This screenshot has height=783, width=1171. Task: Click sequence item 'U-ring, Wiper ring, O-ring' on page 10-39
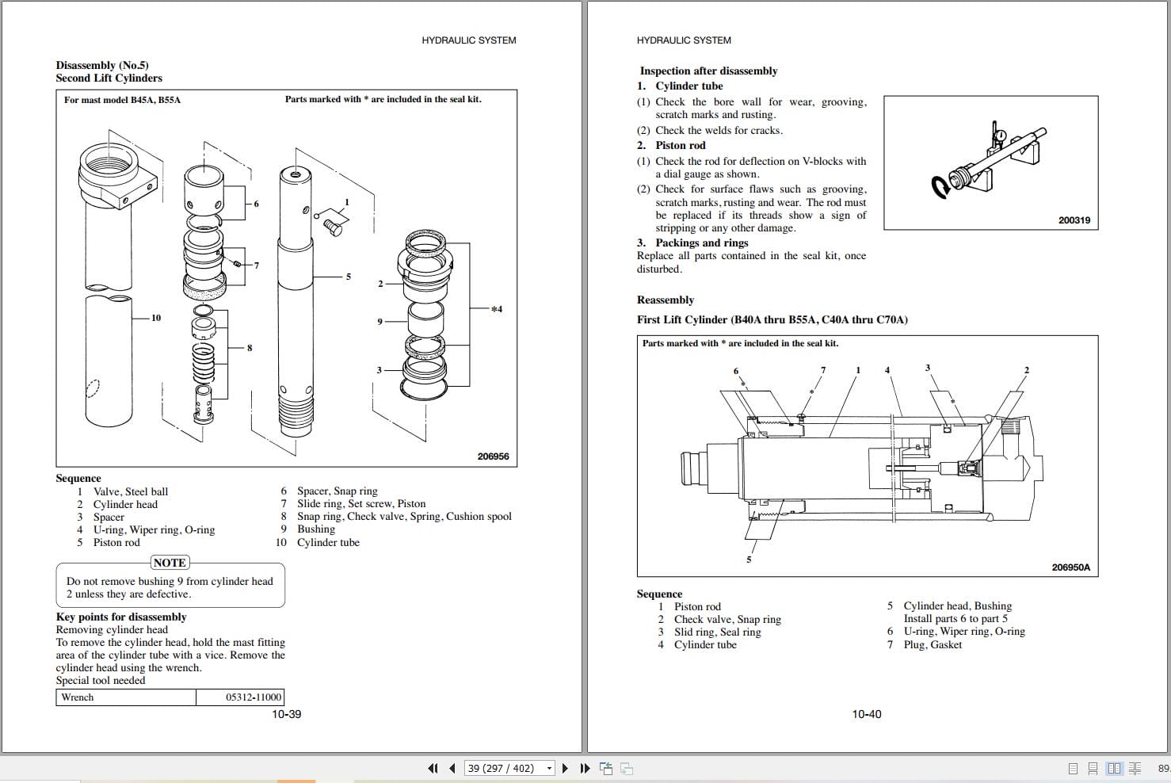[x=154, y=529]
